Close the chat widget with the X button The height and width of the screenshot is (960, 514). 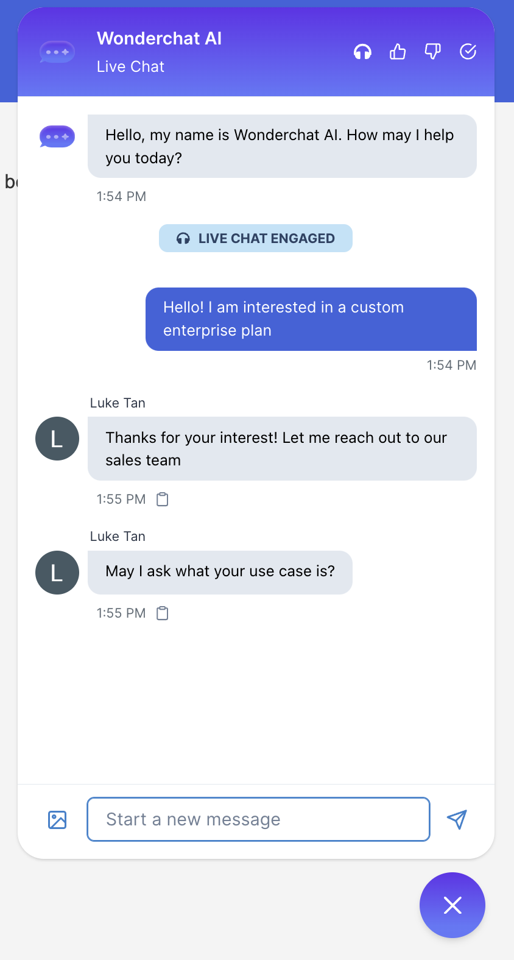[x=452, y=905]
